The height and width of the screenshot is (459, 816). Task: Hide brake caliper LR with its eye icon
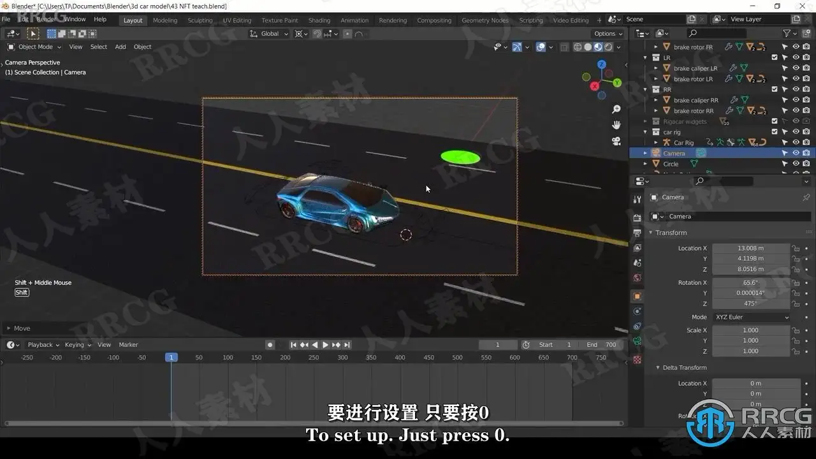point(796,68)
